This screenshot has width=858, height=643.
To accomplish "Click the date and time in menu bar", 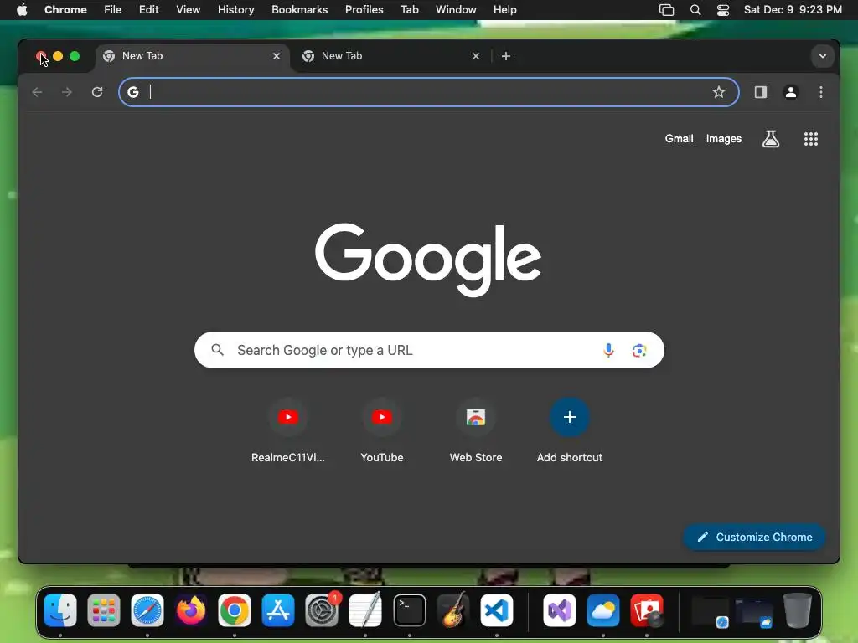I will (x=793, y=10).
